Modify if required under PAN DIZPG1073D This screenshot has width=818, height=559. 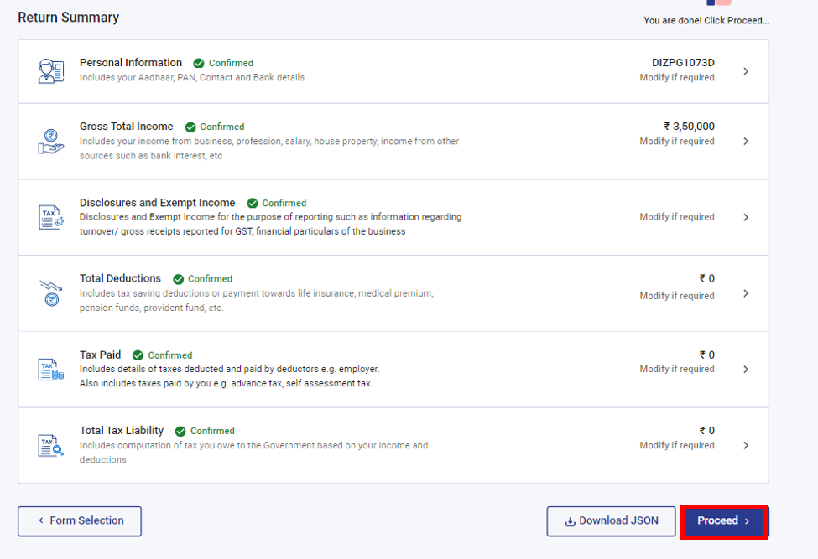677,77
